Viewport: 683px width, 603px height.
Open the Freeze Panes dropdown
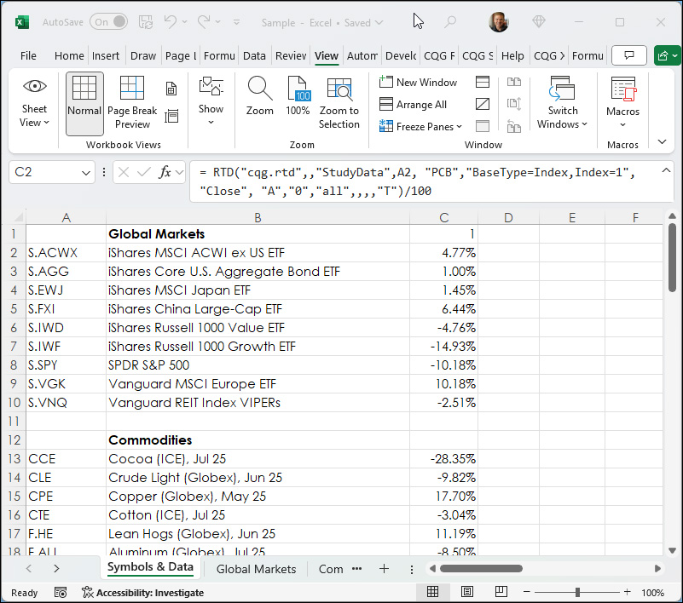[420, 127]
